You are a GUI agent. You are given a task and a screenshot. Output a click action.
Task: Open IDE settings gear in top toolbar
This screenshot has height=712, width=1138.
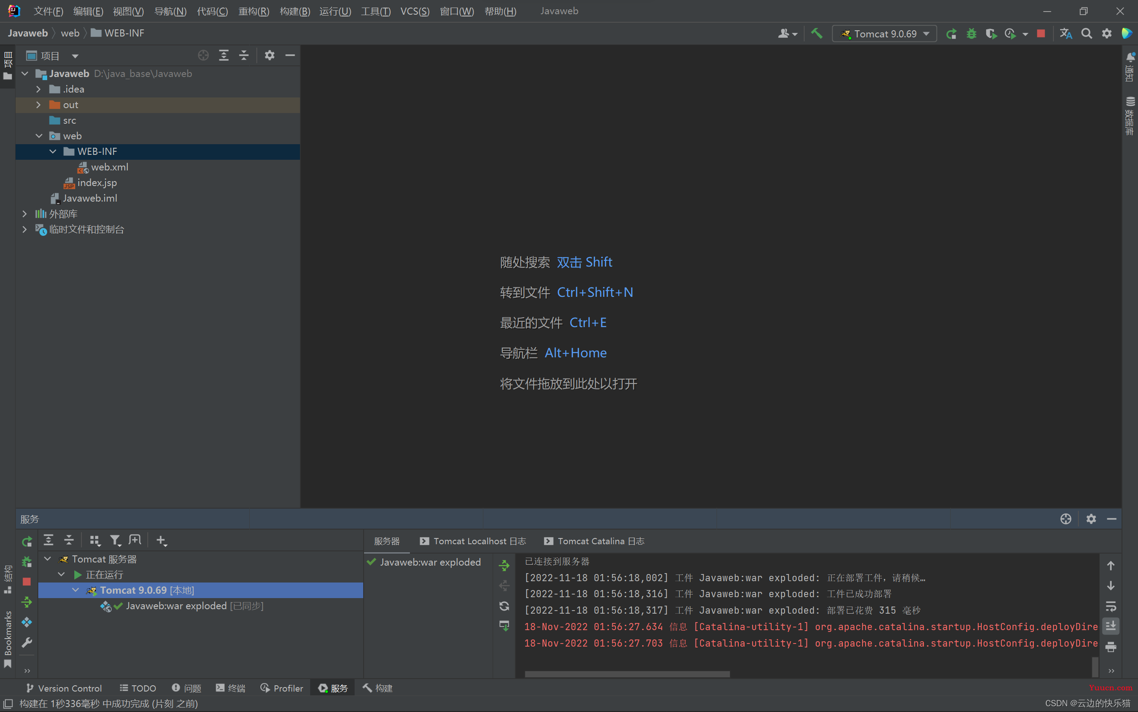(x=1107, y=34)
